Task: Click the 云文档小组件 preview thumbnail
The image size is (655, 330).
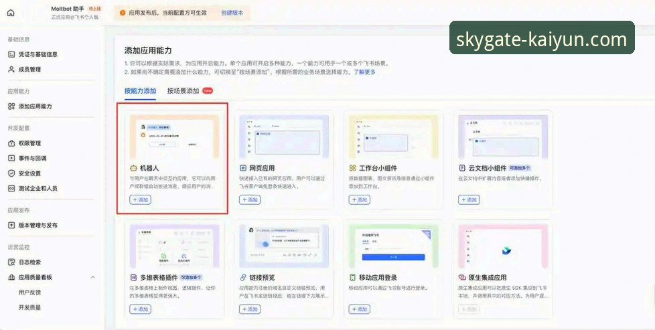Action: click(x=503, y=137)
